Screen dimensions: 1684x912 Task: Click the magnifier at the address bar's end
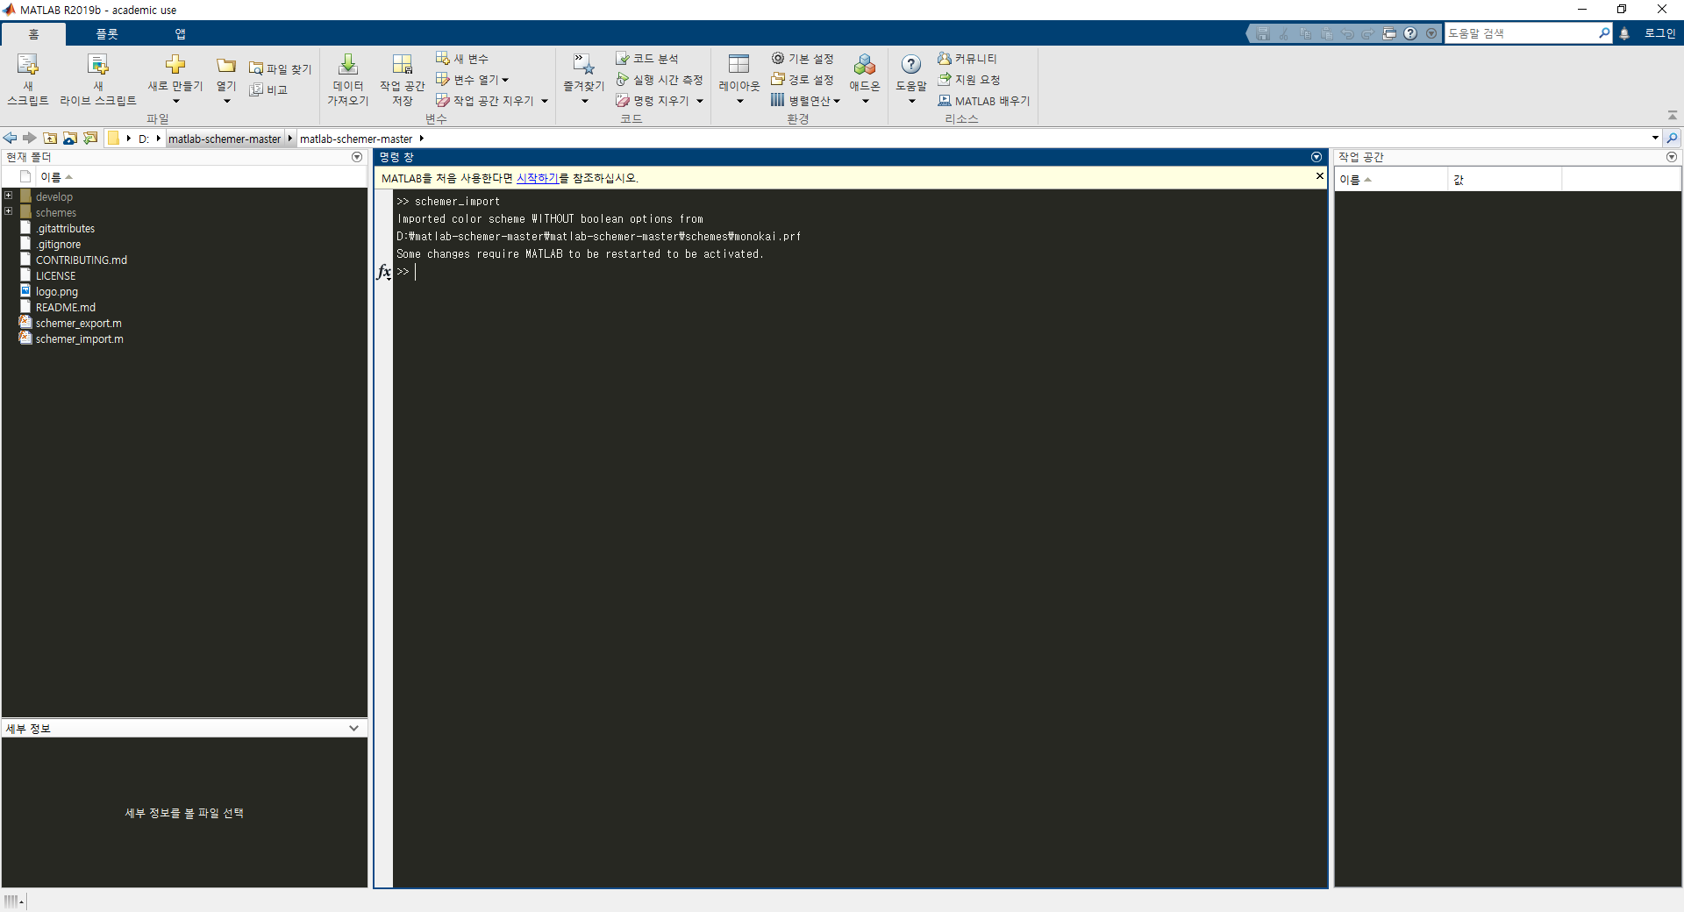point(1672,138)
